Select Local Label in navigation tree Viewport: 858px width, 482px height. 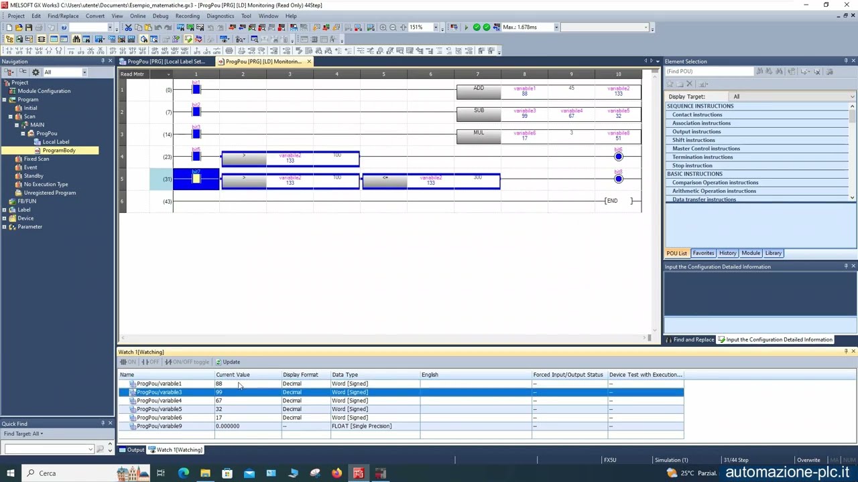pyautogui.click(x=56, y=142)
